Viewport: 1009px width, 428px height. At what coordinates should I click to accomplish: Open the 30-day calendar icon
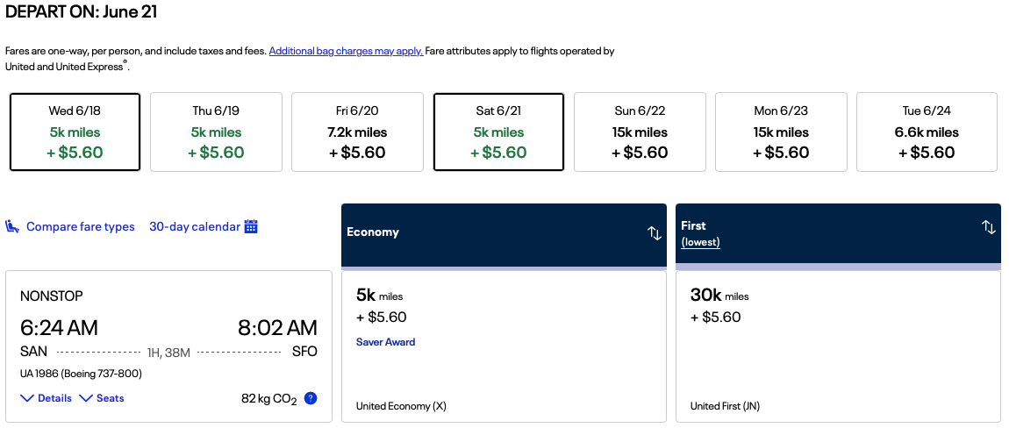(x=251, y=226)
